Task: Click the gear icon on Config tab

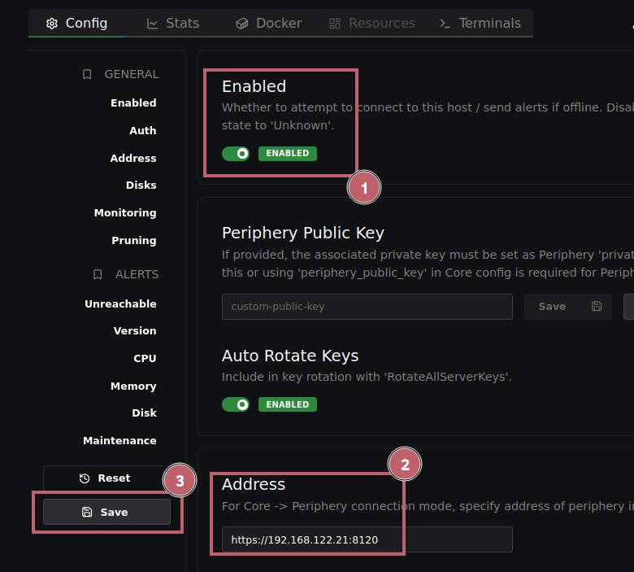Action: click(52, 24)
